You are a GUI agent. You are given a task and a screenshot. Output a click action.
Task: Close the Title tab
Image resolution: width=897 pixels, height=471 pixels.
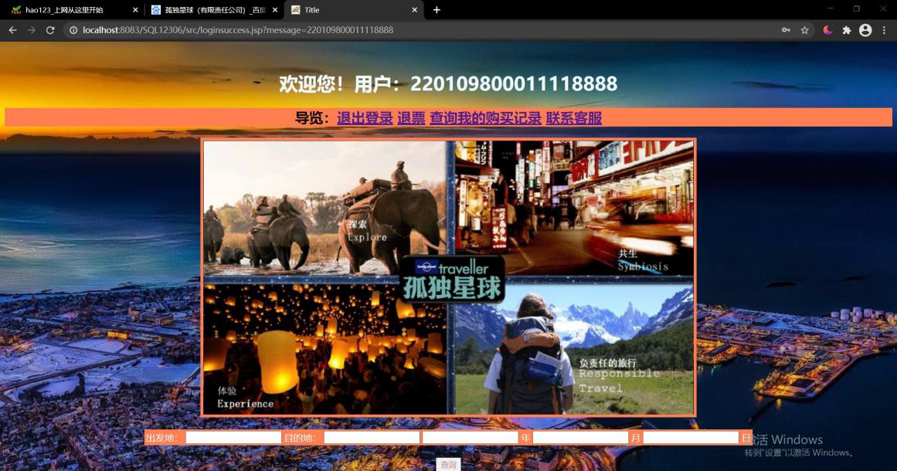415,10
